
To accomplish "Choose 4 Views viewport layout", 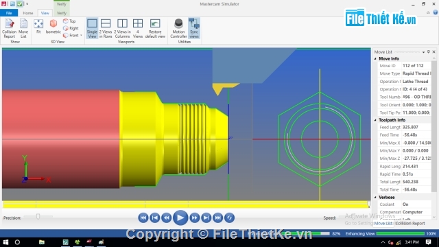I will pyautogui.click(x=138, y=28).
